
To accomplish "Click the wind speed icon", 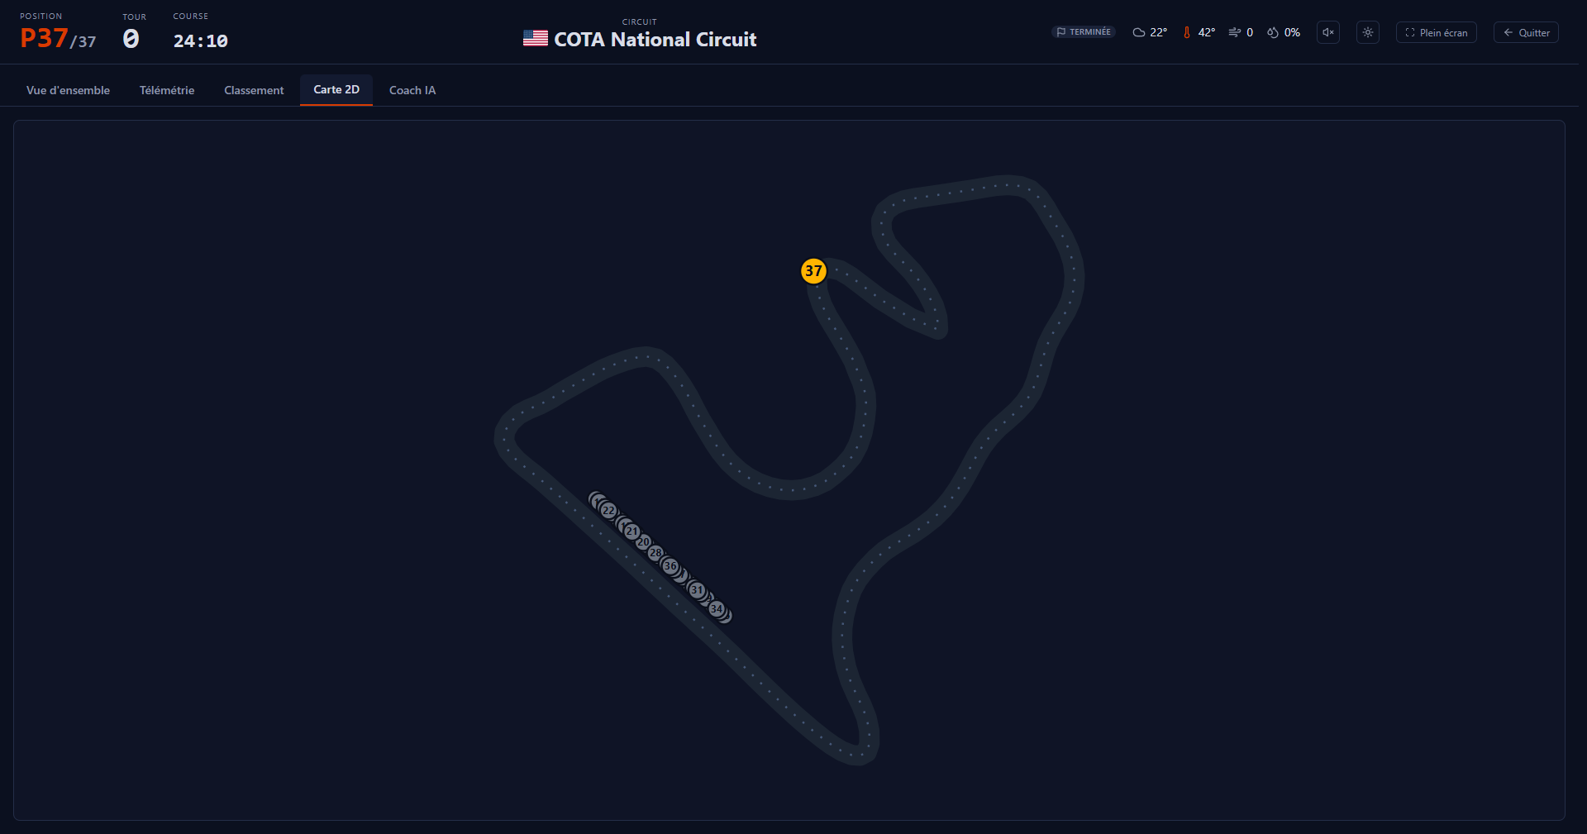I will (x=1234, y=32).
